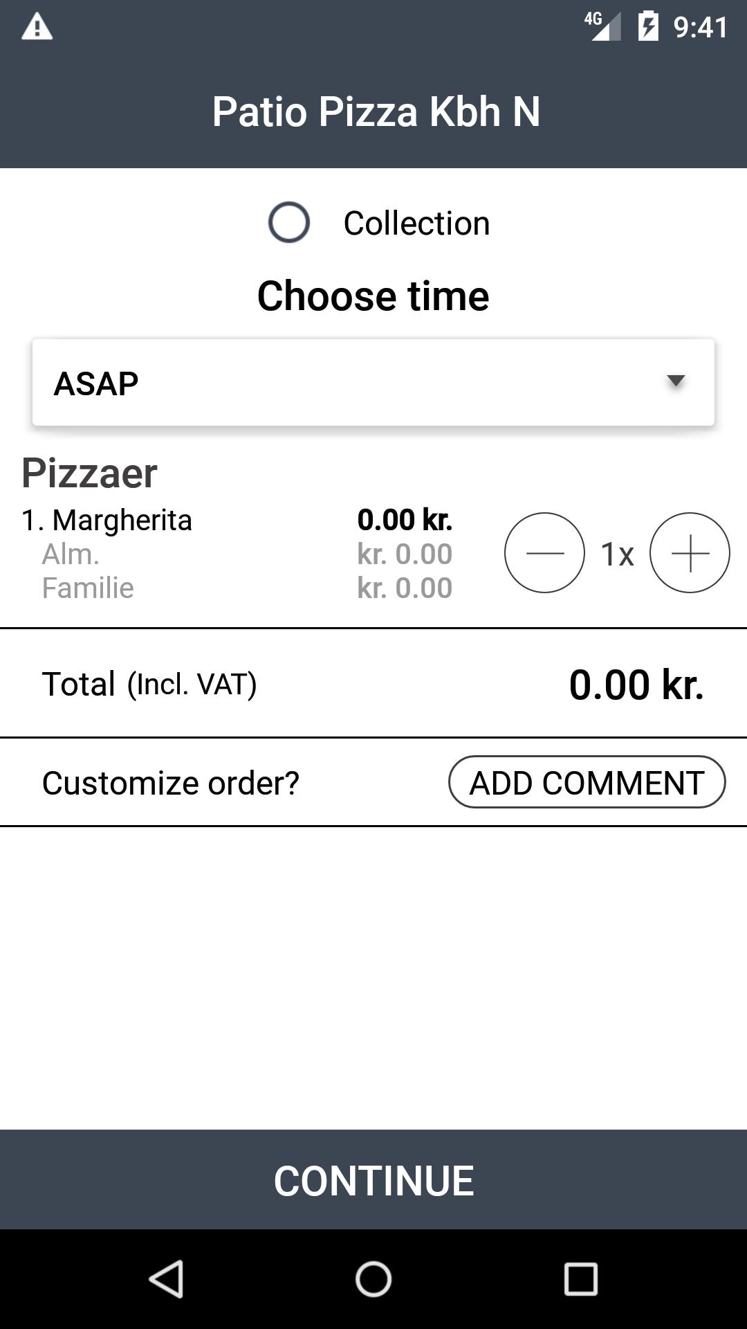Tap the Patio Pizza Kbh N title
The width and height of the screenshot is (747, 1329).
pyautogui.click(x=376, y=111)
